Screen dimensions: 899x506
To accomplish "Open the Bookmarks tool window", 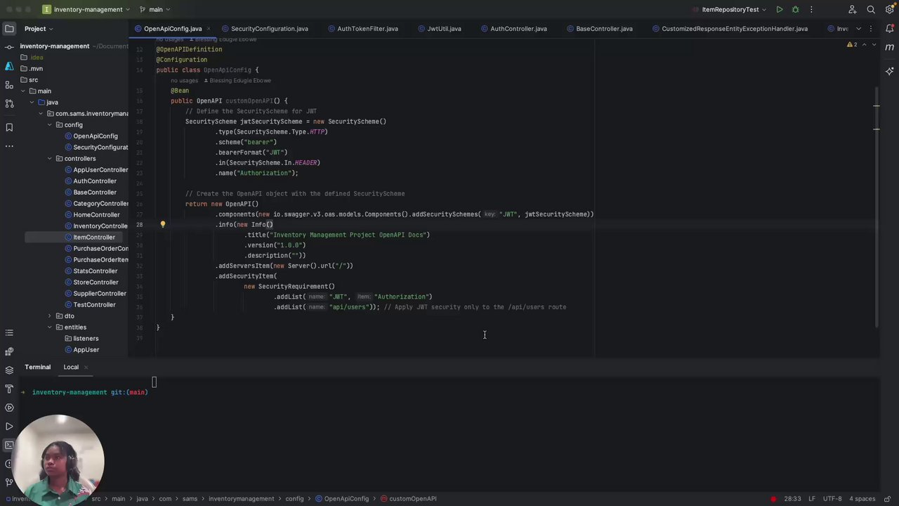I will [9, 127].
